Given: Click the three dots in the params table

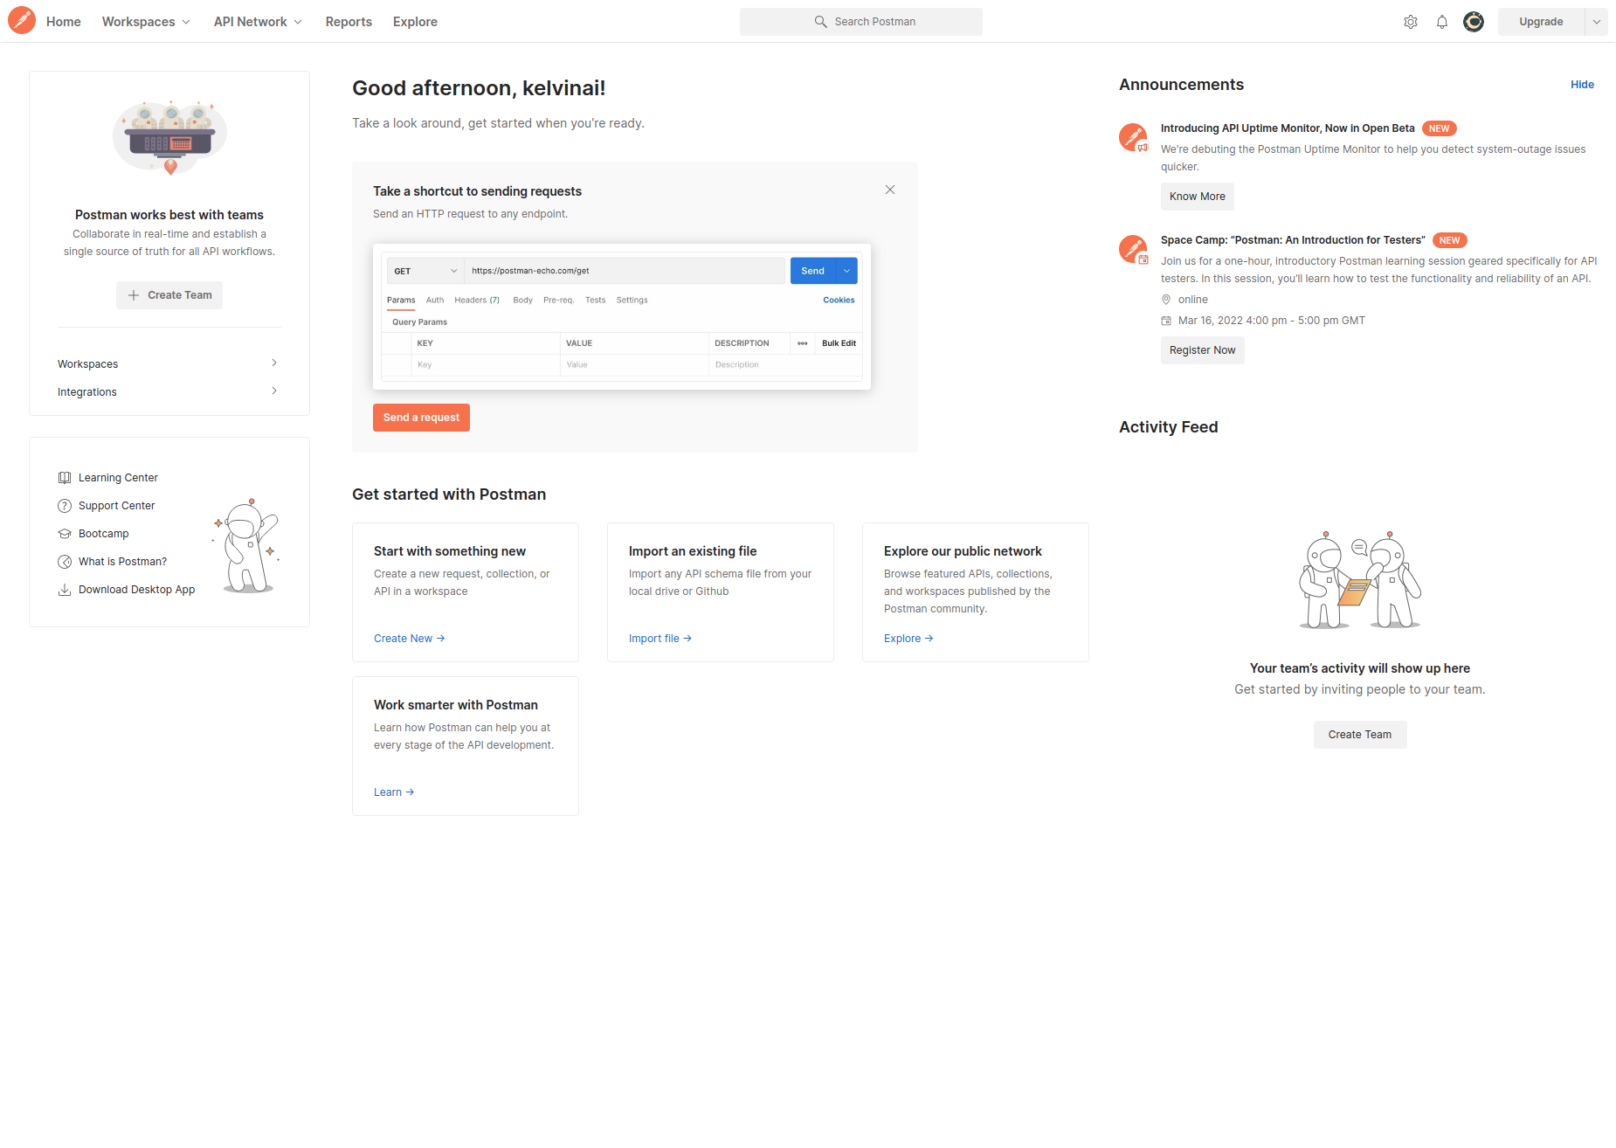Looking at the screenshot, I should (x=802, y=343).
